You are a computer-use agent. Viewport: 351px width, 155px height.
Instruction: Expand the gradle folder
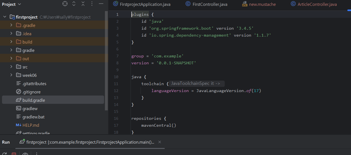pos(11,50)
